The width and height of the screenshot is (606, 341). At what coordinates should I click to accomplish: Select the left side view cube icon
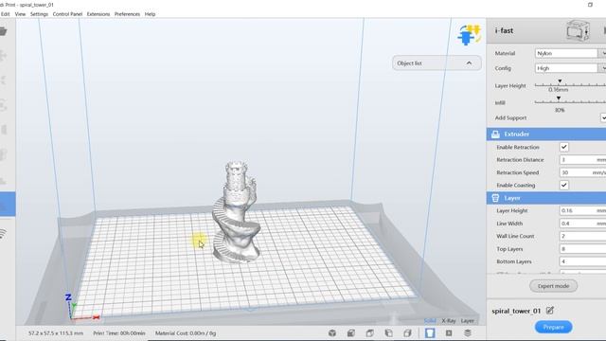point(389,332)
